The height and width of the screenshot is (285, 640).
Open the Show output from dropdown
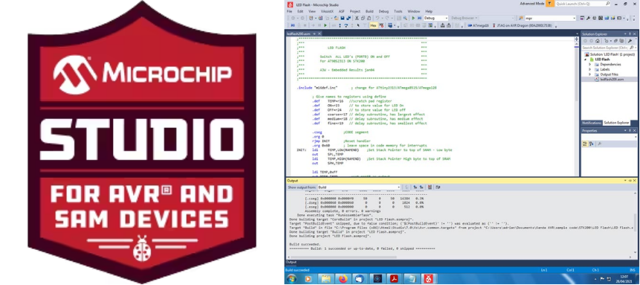click(360, 188)
